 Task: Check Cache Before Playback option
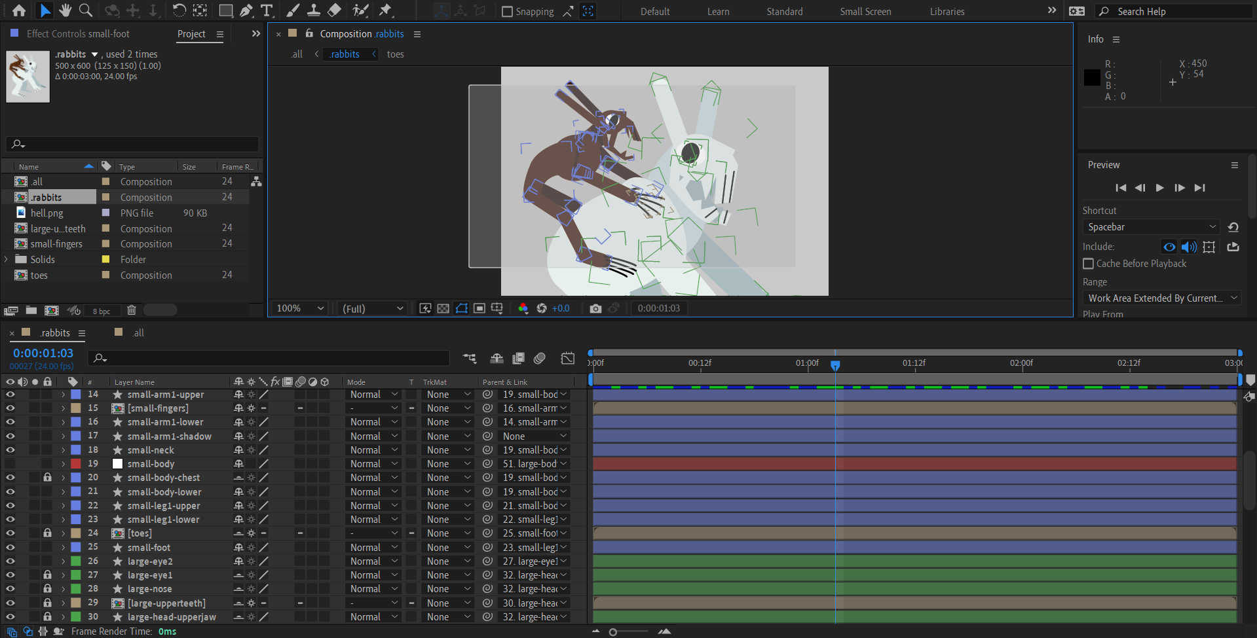point(1088,264)
